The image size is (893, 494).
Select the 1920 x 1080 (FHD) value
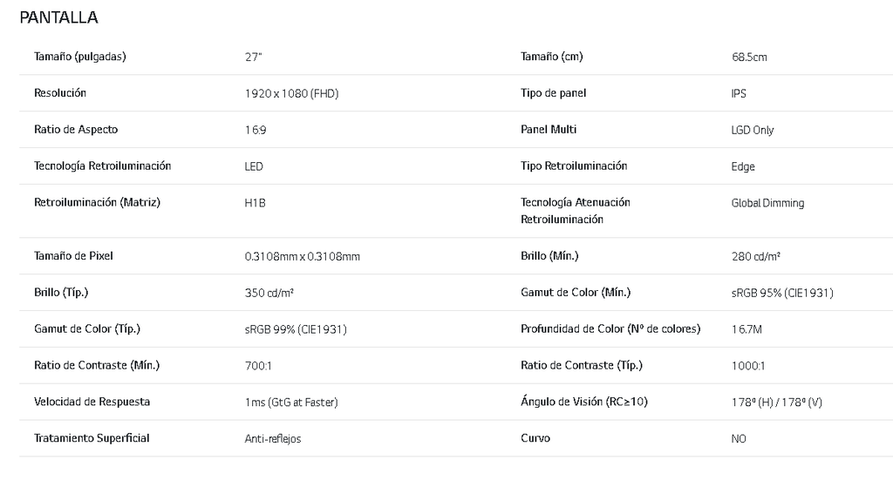pos(291,94)
